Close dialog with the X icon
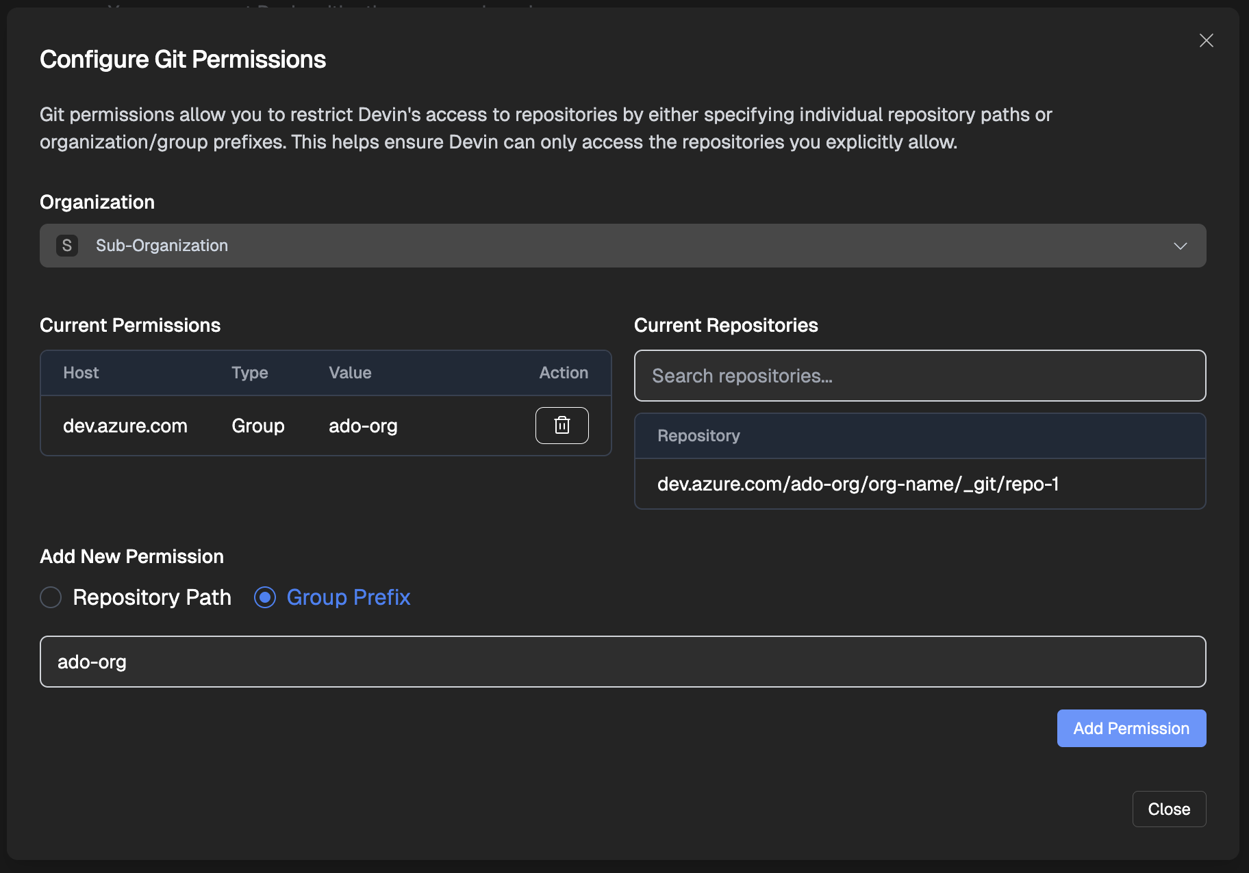This screenshot has width=1249, height=873. (x=1206, y=40)
